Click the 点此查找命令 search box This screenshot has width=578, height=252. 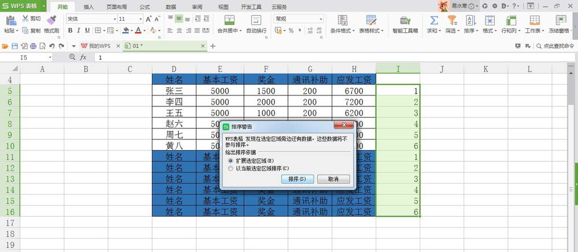click(x=555, y=46)
